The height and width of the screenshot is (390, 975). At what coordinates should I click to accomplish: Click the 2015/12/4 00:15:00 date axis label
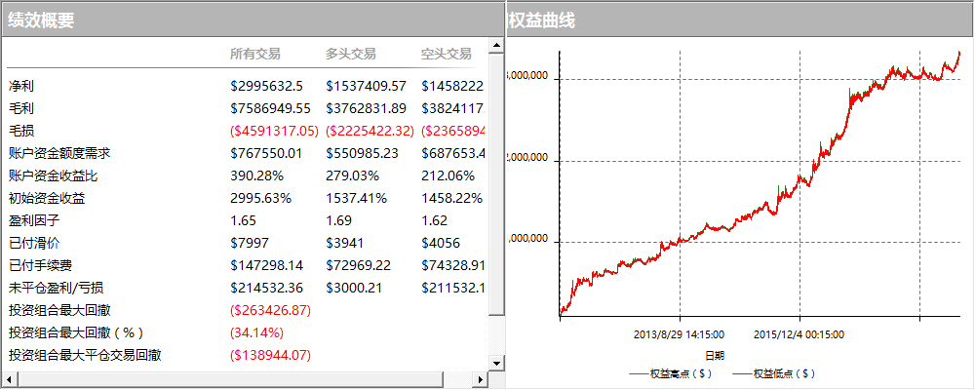[x=799, y=333]
